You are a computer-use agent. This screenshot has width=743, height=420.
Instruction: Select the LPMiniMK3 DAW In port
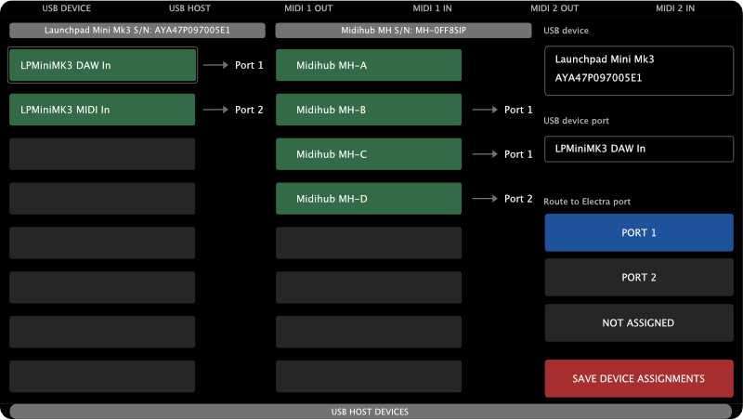[x=102, y=65]
